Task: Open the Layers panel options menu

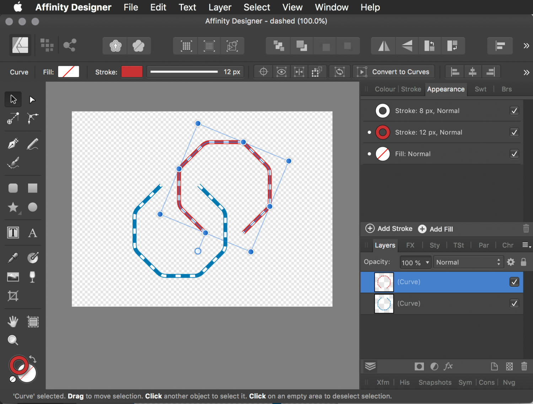Action: [526, 245]
